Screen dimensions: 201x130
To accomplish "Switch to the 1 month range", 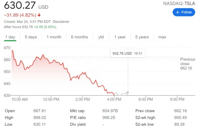I will coord(54,37).
